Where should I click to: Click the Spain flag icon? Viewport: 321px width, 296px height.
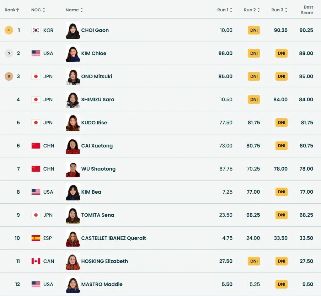point(36,238)
